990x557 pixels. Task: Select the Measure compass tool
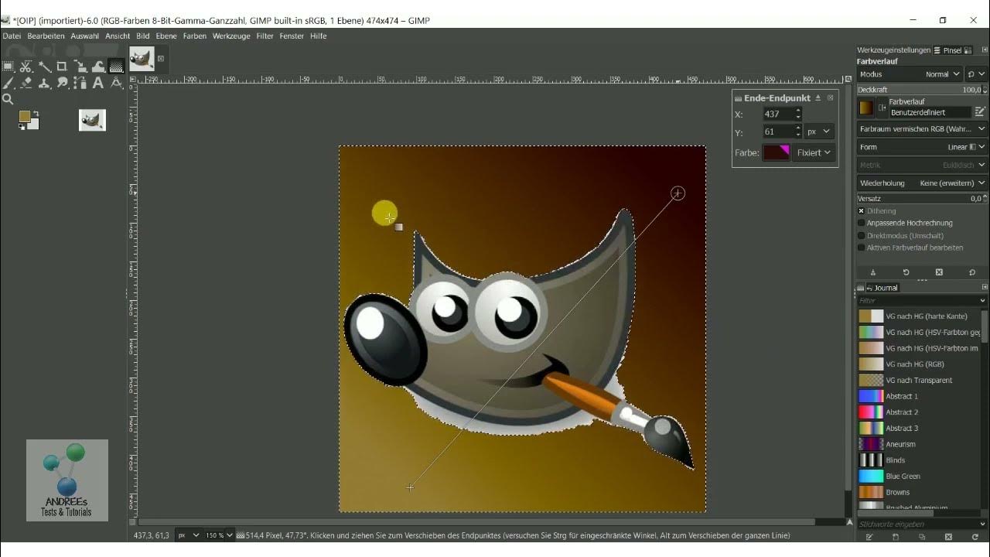[x=116, y=83]
